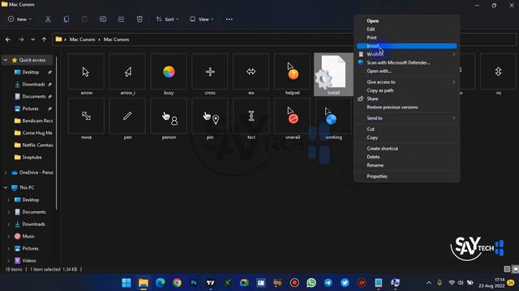Select the pen cursor file

127,119
